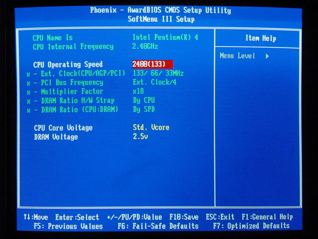318x239 pixels.
Task: Select the Ext. Clock(CPU/AGP/PCI) setting
Action: pos(83,74)
